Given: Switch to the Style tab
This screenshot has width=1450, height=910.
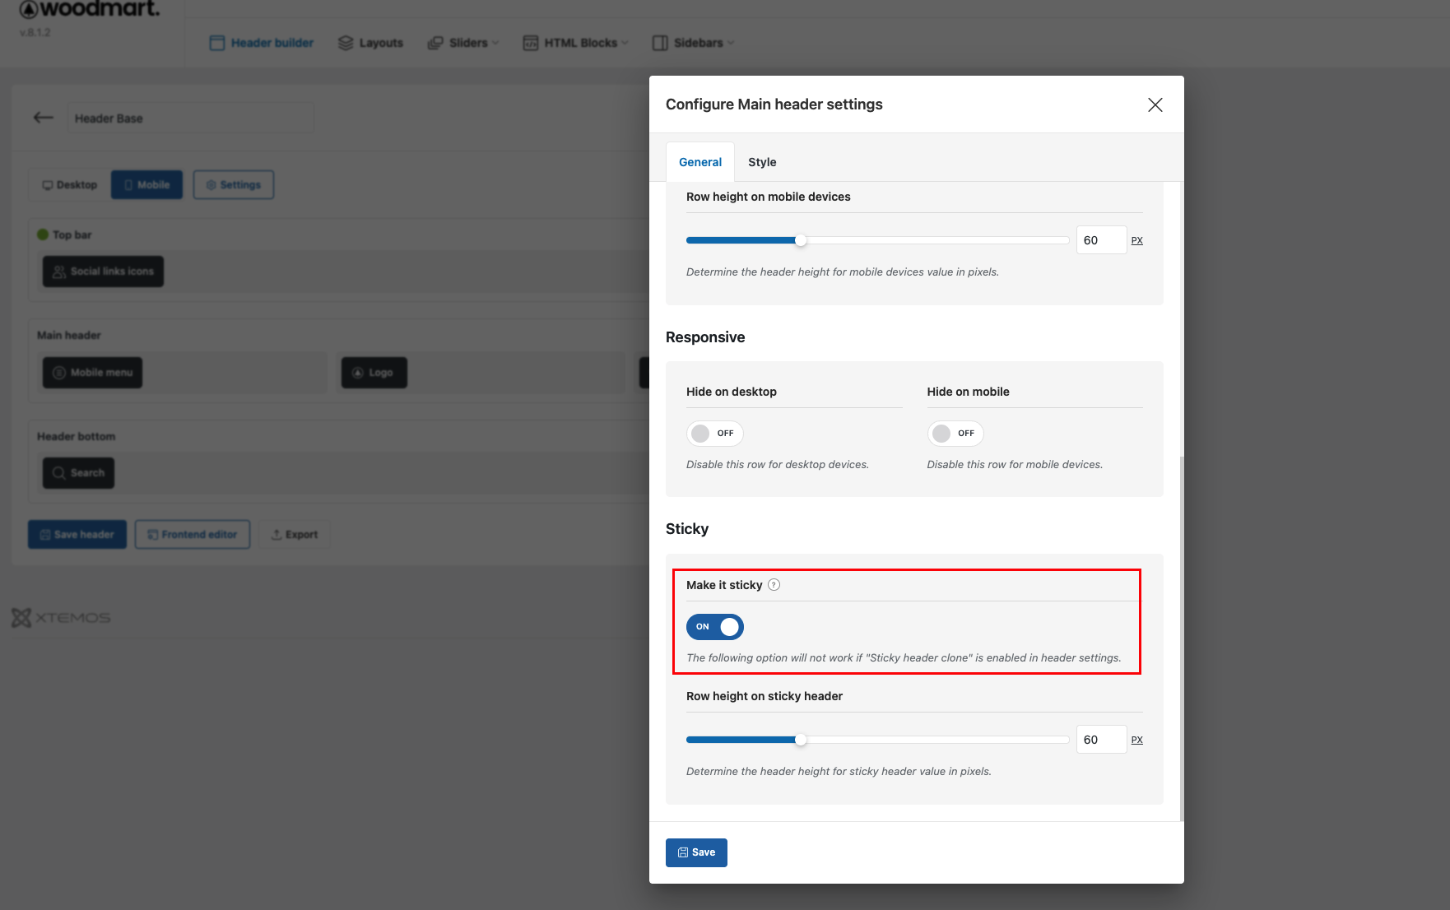Looking at the screenshot, I should click(762, 162).
